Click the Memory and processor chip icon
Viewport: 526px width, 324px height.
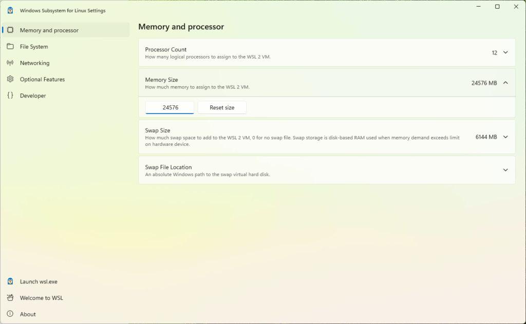tap(10, 30)
